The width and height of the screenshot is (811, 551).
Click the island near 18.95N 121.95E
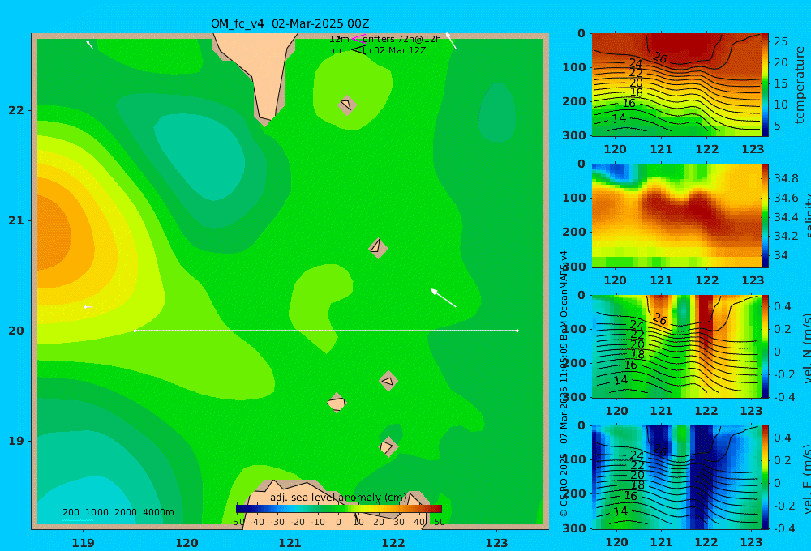(388, 446)
